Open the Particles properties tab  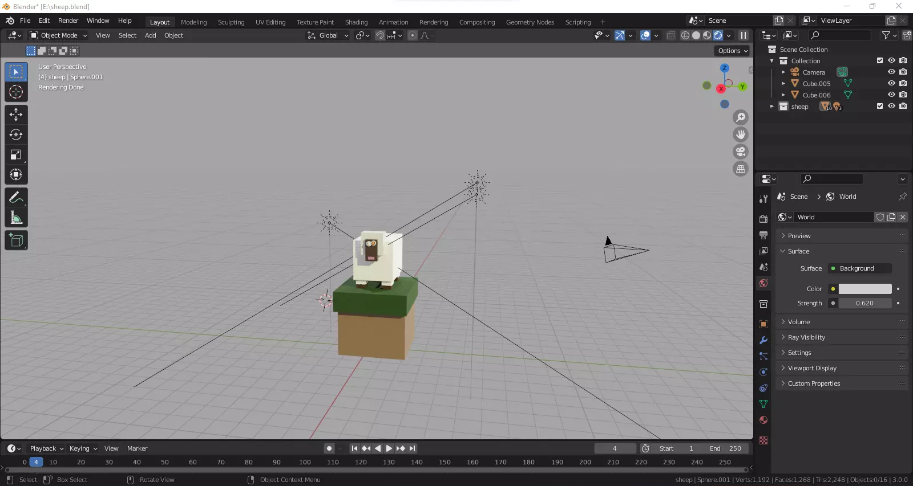point(763,356)
